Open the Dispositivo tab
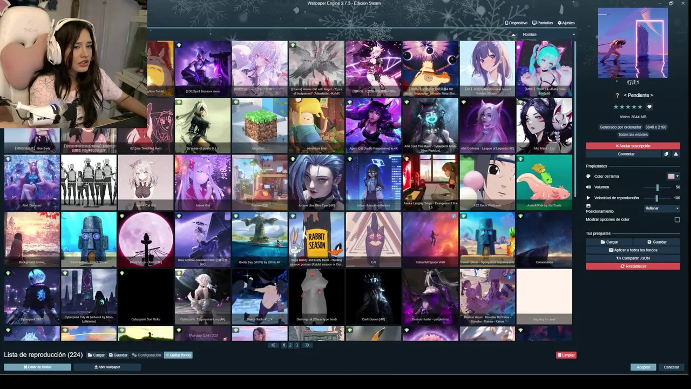Screen dimensions: 691x389 point(516,23)
